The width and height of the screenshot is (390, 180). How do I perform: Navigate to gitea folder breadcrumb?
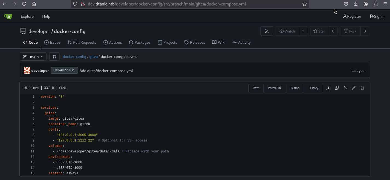(x=94, y=57)
